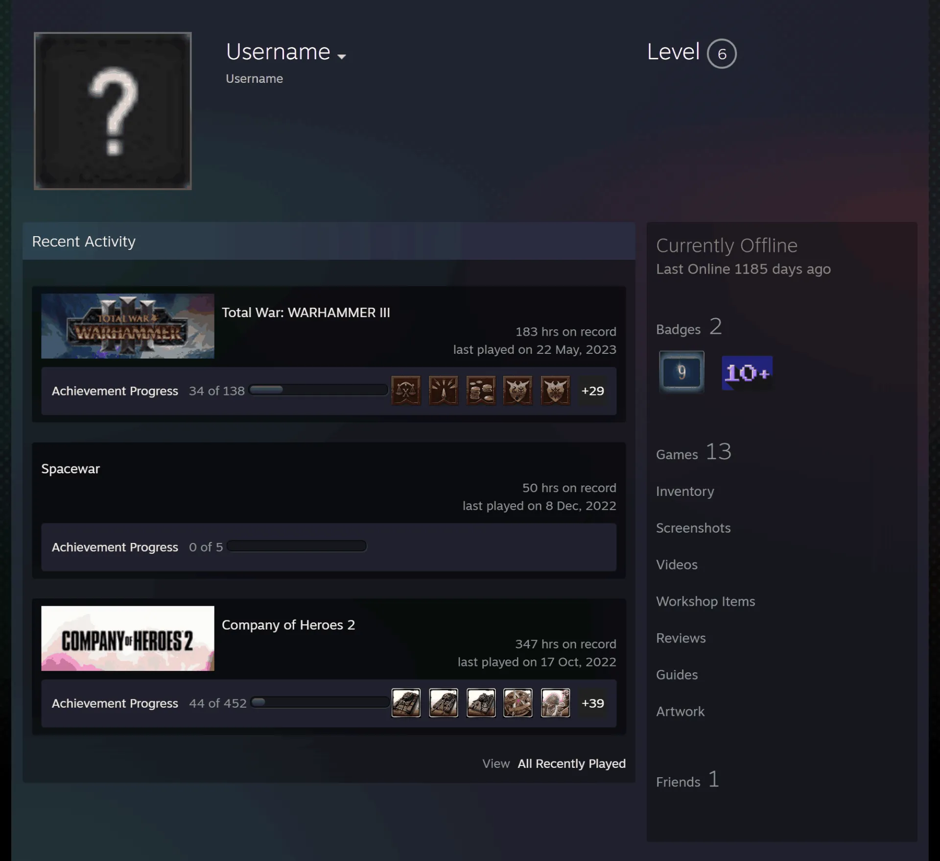The height and width of the screenshot is (861, 940).
Task: Select the fourth Company of Heroes achievement icon
Action: pos(518,703)
